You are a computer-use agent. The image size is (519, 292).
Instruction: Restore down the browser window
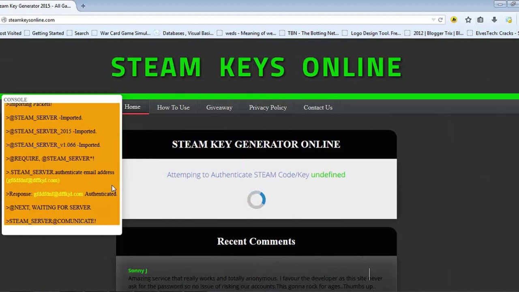tap(513, 4)
